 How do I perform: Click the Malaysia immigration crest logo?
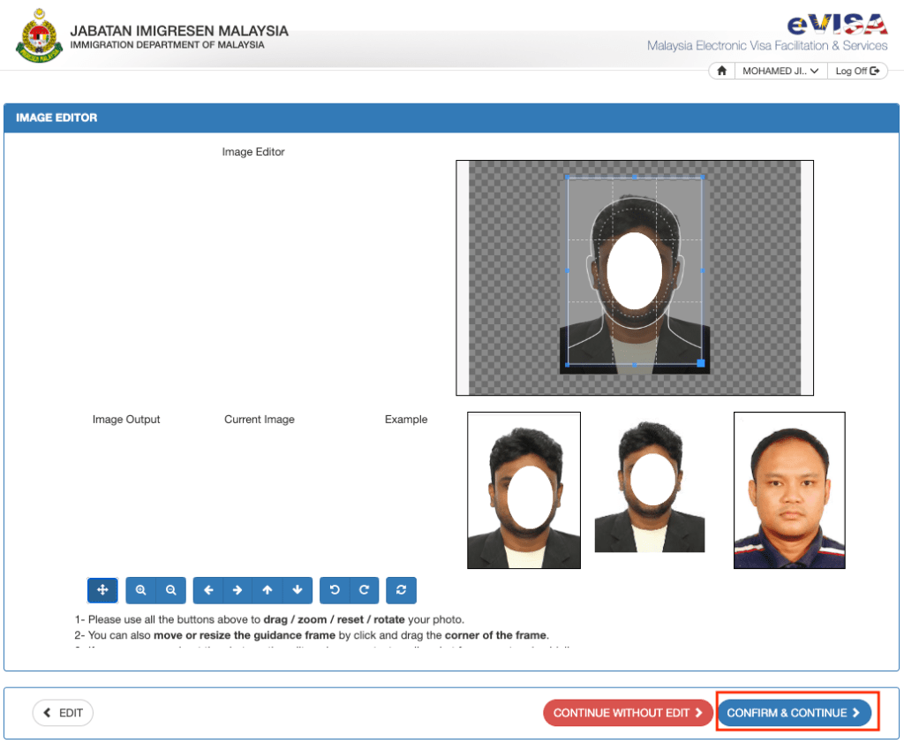pos(39,35)
